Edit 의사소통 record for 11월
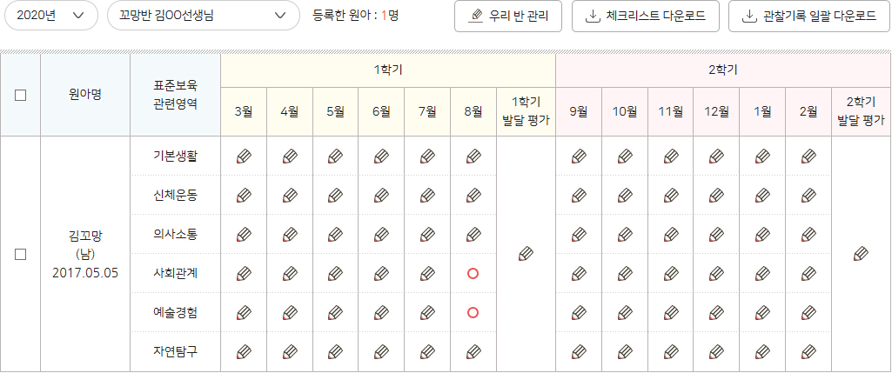 point(671,234)
